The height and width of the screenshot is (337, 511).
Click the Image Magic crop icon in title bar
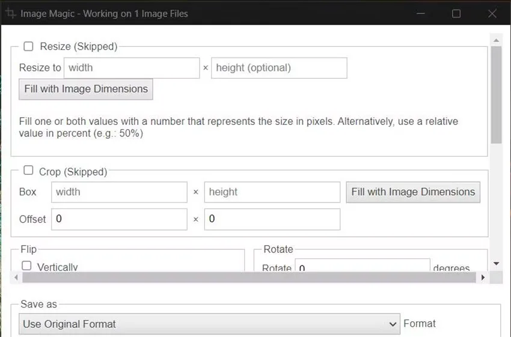point(10,13)
